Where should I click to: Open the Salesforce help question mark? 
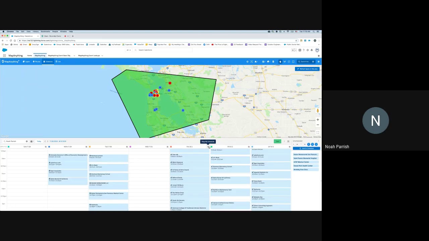(x=304, y=50)
